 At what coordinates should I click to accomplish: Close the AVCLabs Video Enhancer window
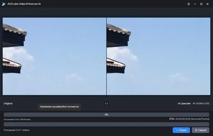(x=207, y=4)
